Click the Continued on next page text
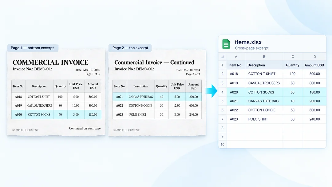Image resolution: width=332 pixels, height=187 pixels. click(x=85, y=128)
